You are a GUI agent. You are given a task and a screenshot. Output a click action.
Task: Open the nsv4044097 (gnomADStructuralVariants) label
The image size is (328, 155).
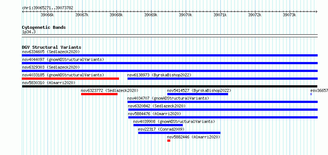click(63, 59)
